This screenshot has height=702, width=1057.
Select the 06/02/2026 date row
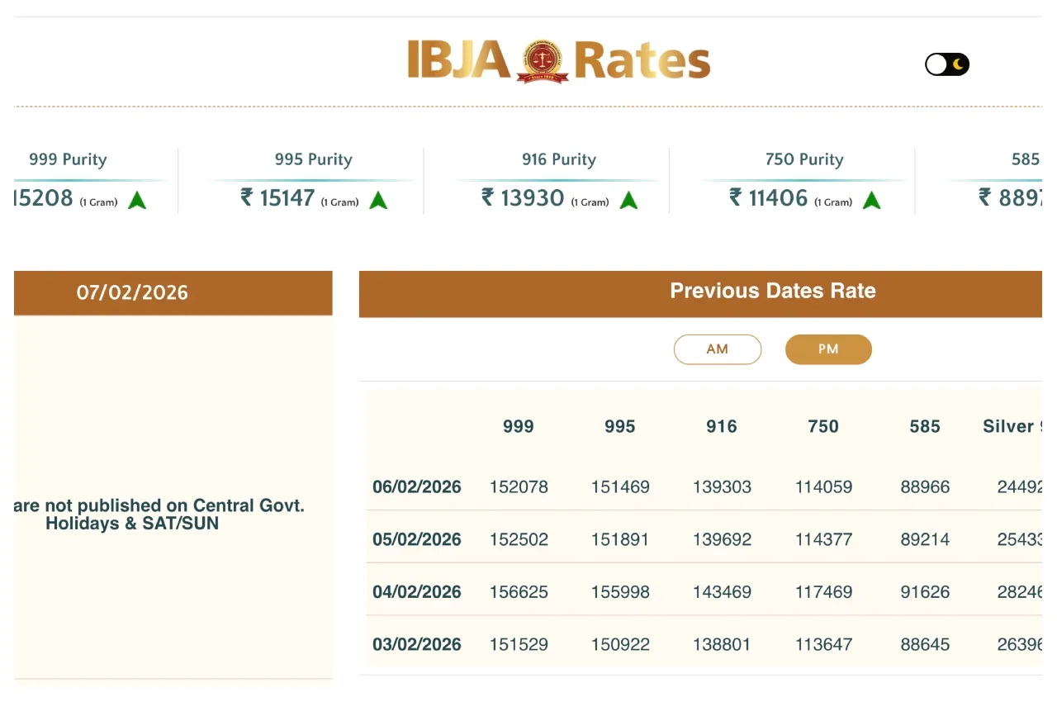(416, 486)
